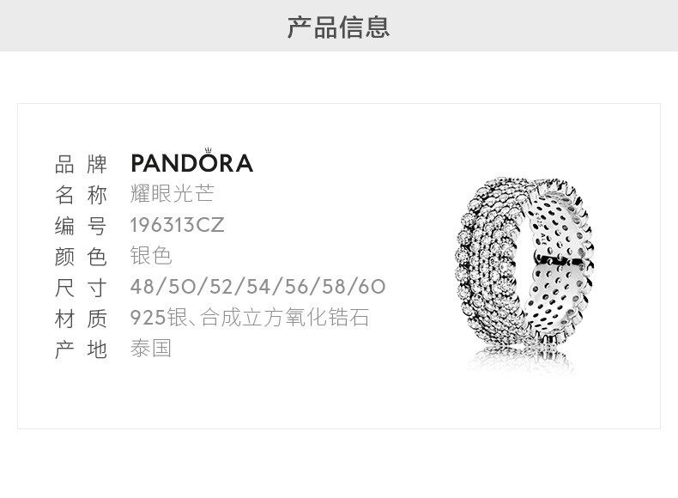Select the product name 耀眼光芒
678x498 pixels.
point(173,193)
